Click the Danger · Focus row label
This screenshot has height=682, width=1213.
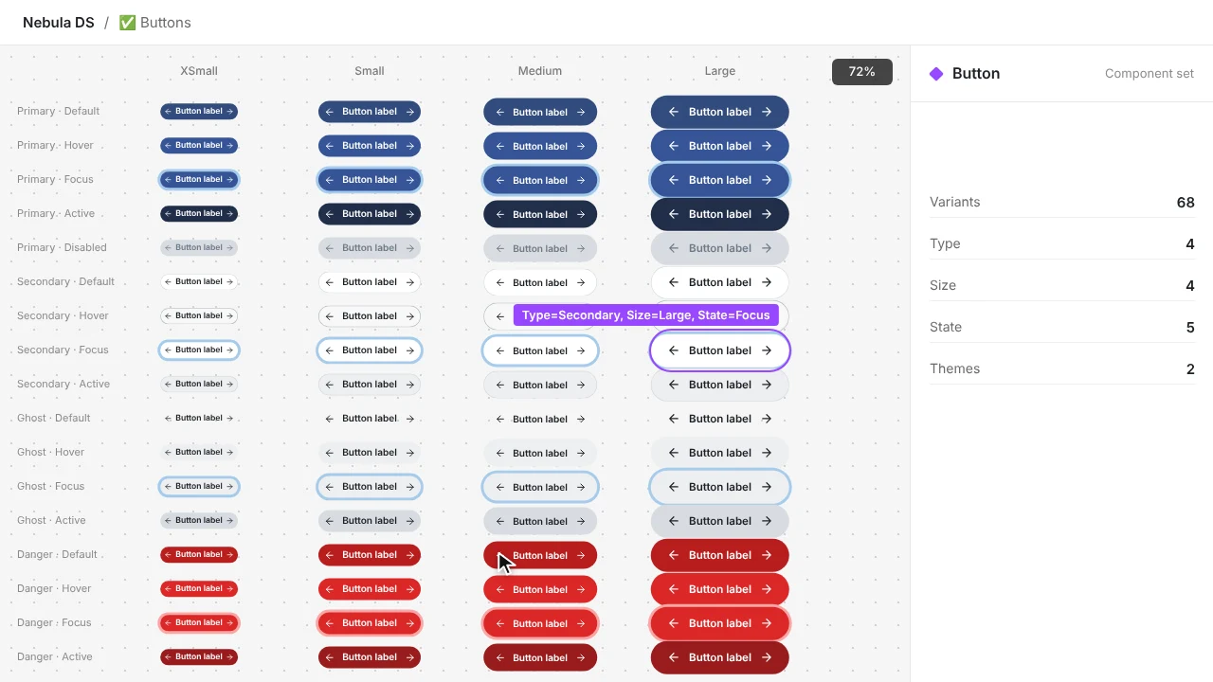pos(54,622)
